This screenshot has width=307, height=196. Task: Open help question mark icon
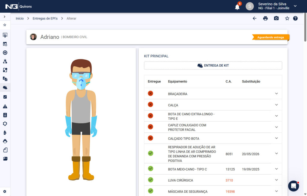click(295, 18)
